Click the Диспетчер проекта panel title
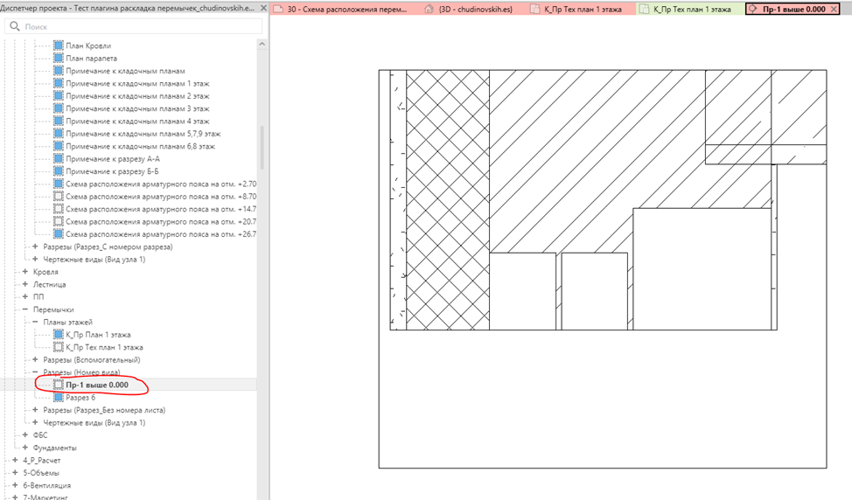The image size is (852, 500). pos(127,8)
